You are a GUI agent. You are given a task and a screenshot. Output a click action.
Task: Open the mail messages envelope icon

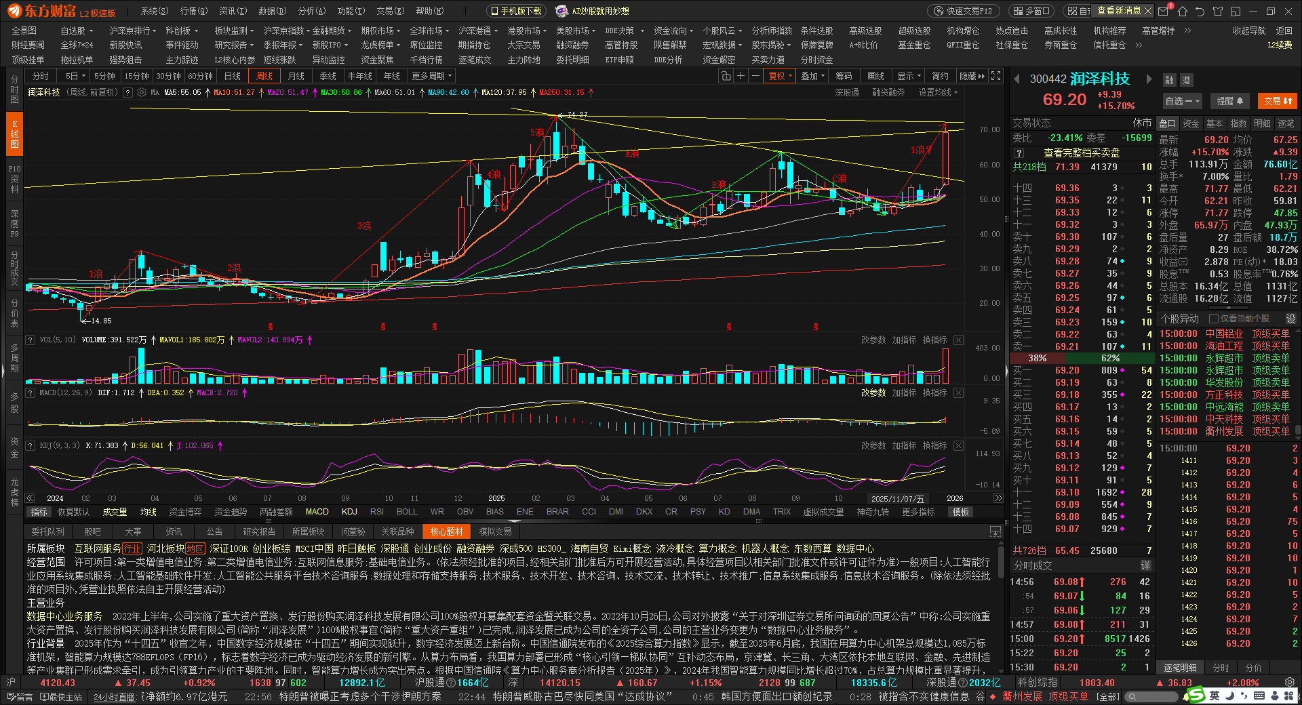(1163, 11)
